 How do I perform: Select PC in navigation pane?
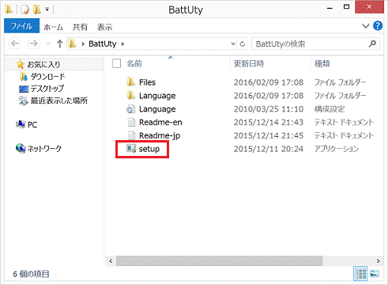(32, 124)
